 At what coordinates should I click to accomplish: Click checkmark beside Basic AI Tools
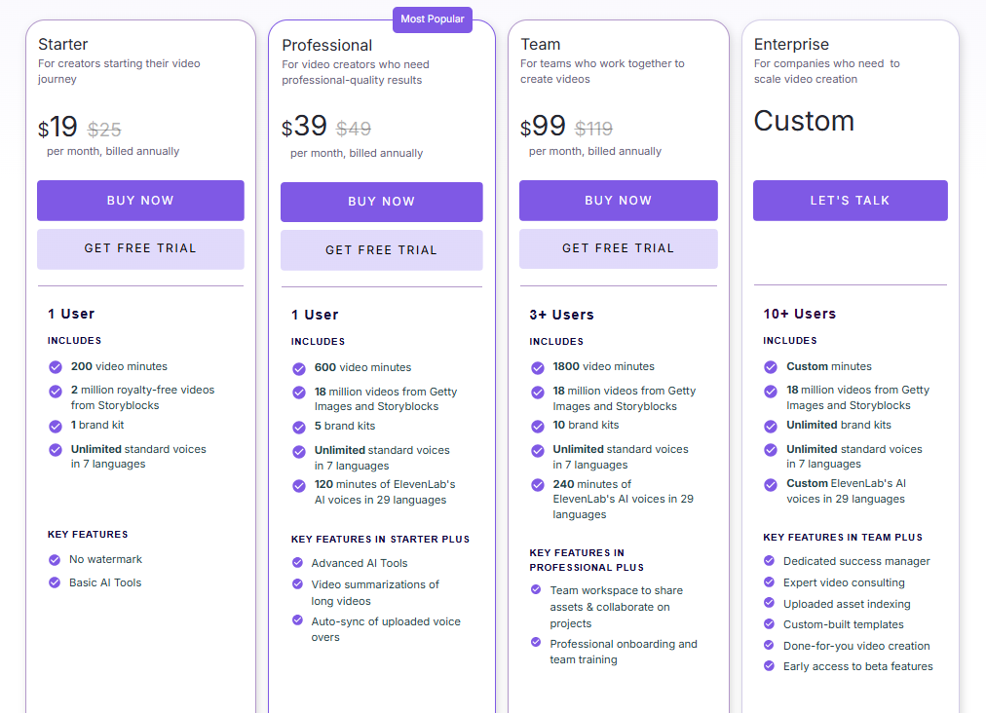click(55, 582)
